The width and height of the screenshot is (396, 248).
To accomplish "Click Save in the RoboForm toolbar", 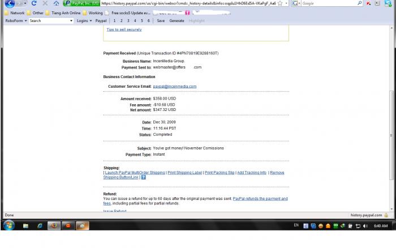I will coord(161,21).
